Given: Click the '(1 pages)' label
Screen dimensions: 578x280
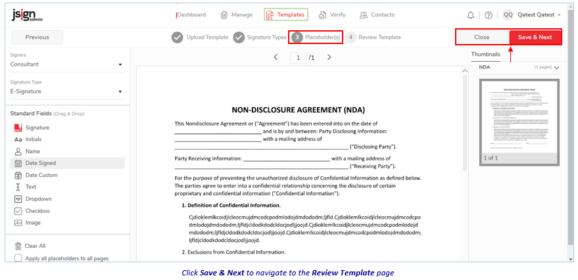Looking at the screenshot, I should coord(542,68).
